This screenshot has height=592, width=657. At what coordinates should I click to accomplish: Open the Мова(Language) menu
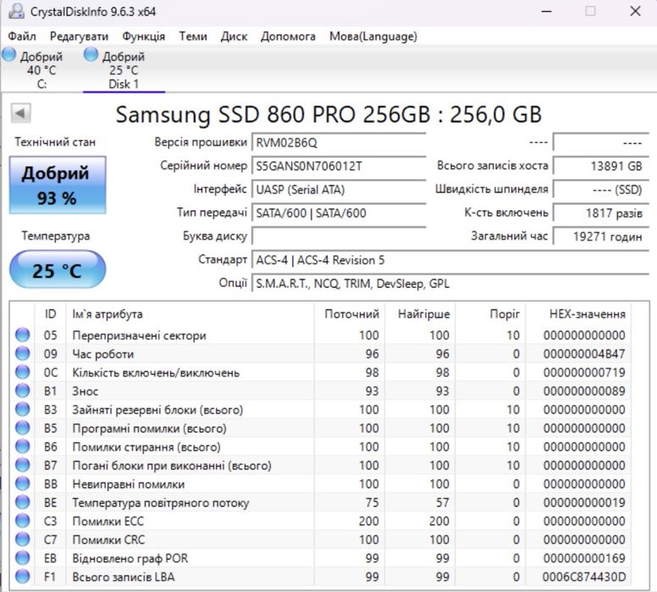tap(373, 36)
